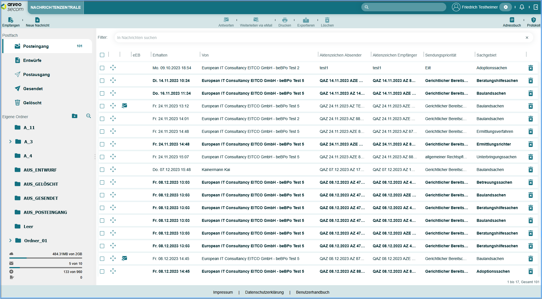Select checkbox for Kainermann Kai message
Viewport: 542px width, 299px height.
click(x=102, y=170)
